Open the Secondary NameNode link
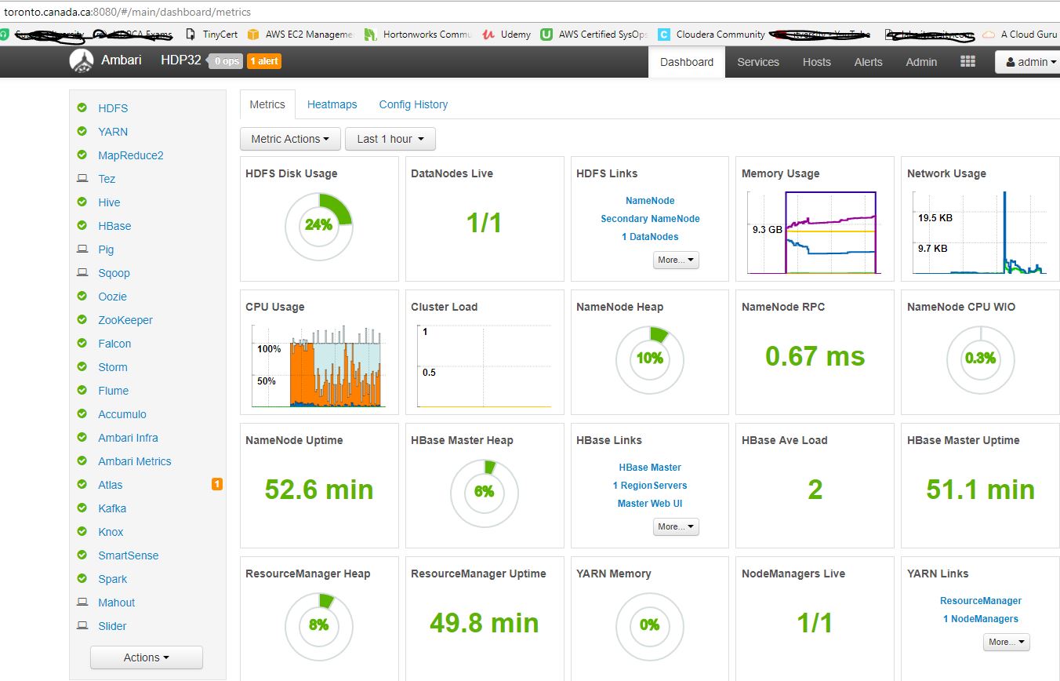The image size is (1060, 681). pos(650,218)
